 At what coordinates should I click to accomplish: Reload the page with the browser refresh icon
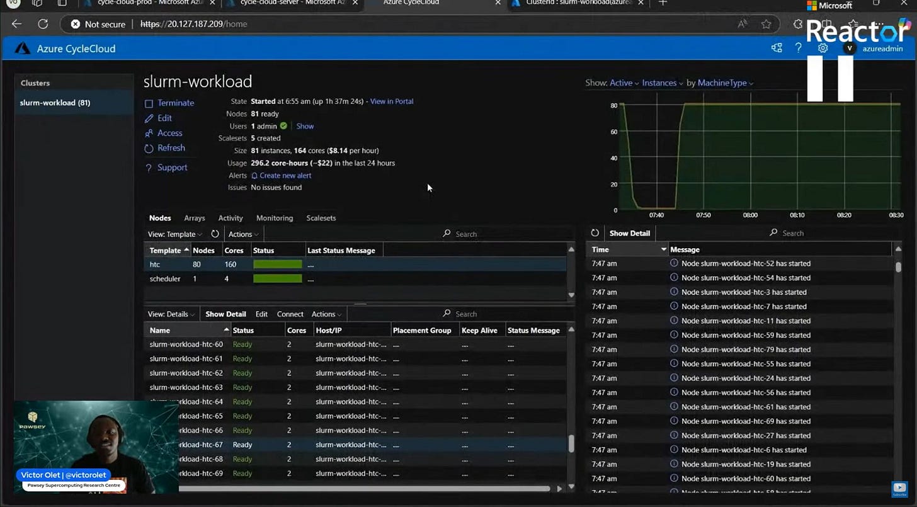(x=43, y=24)
